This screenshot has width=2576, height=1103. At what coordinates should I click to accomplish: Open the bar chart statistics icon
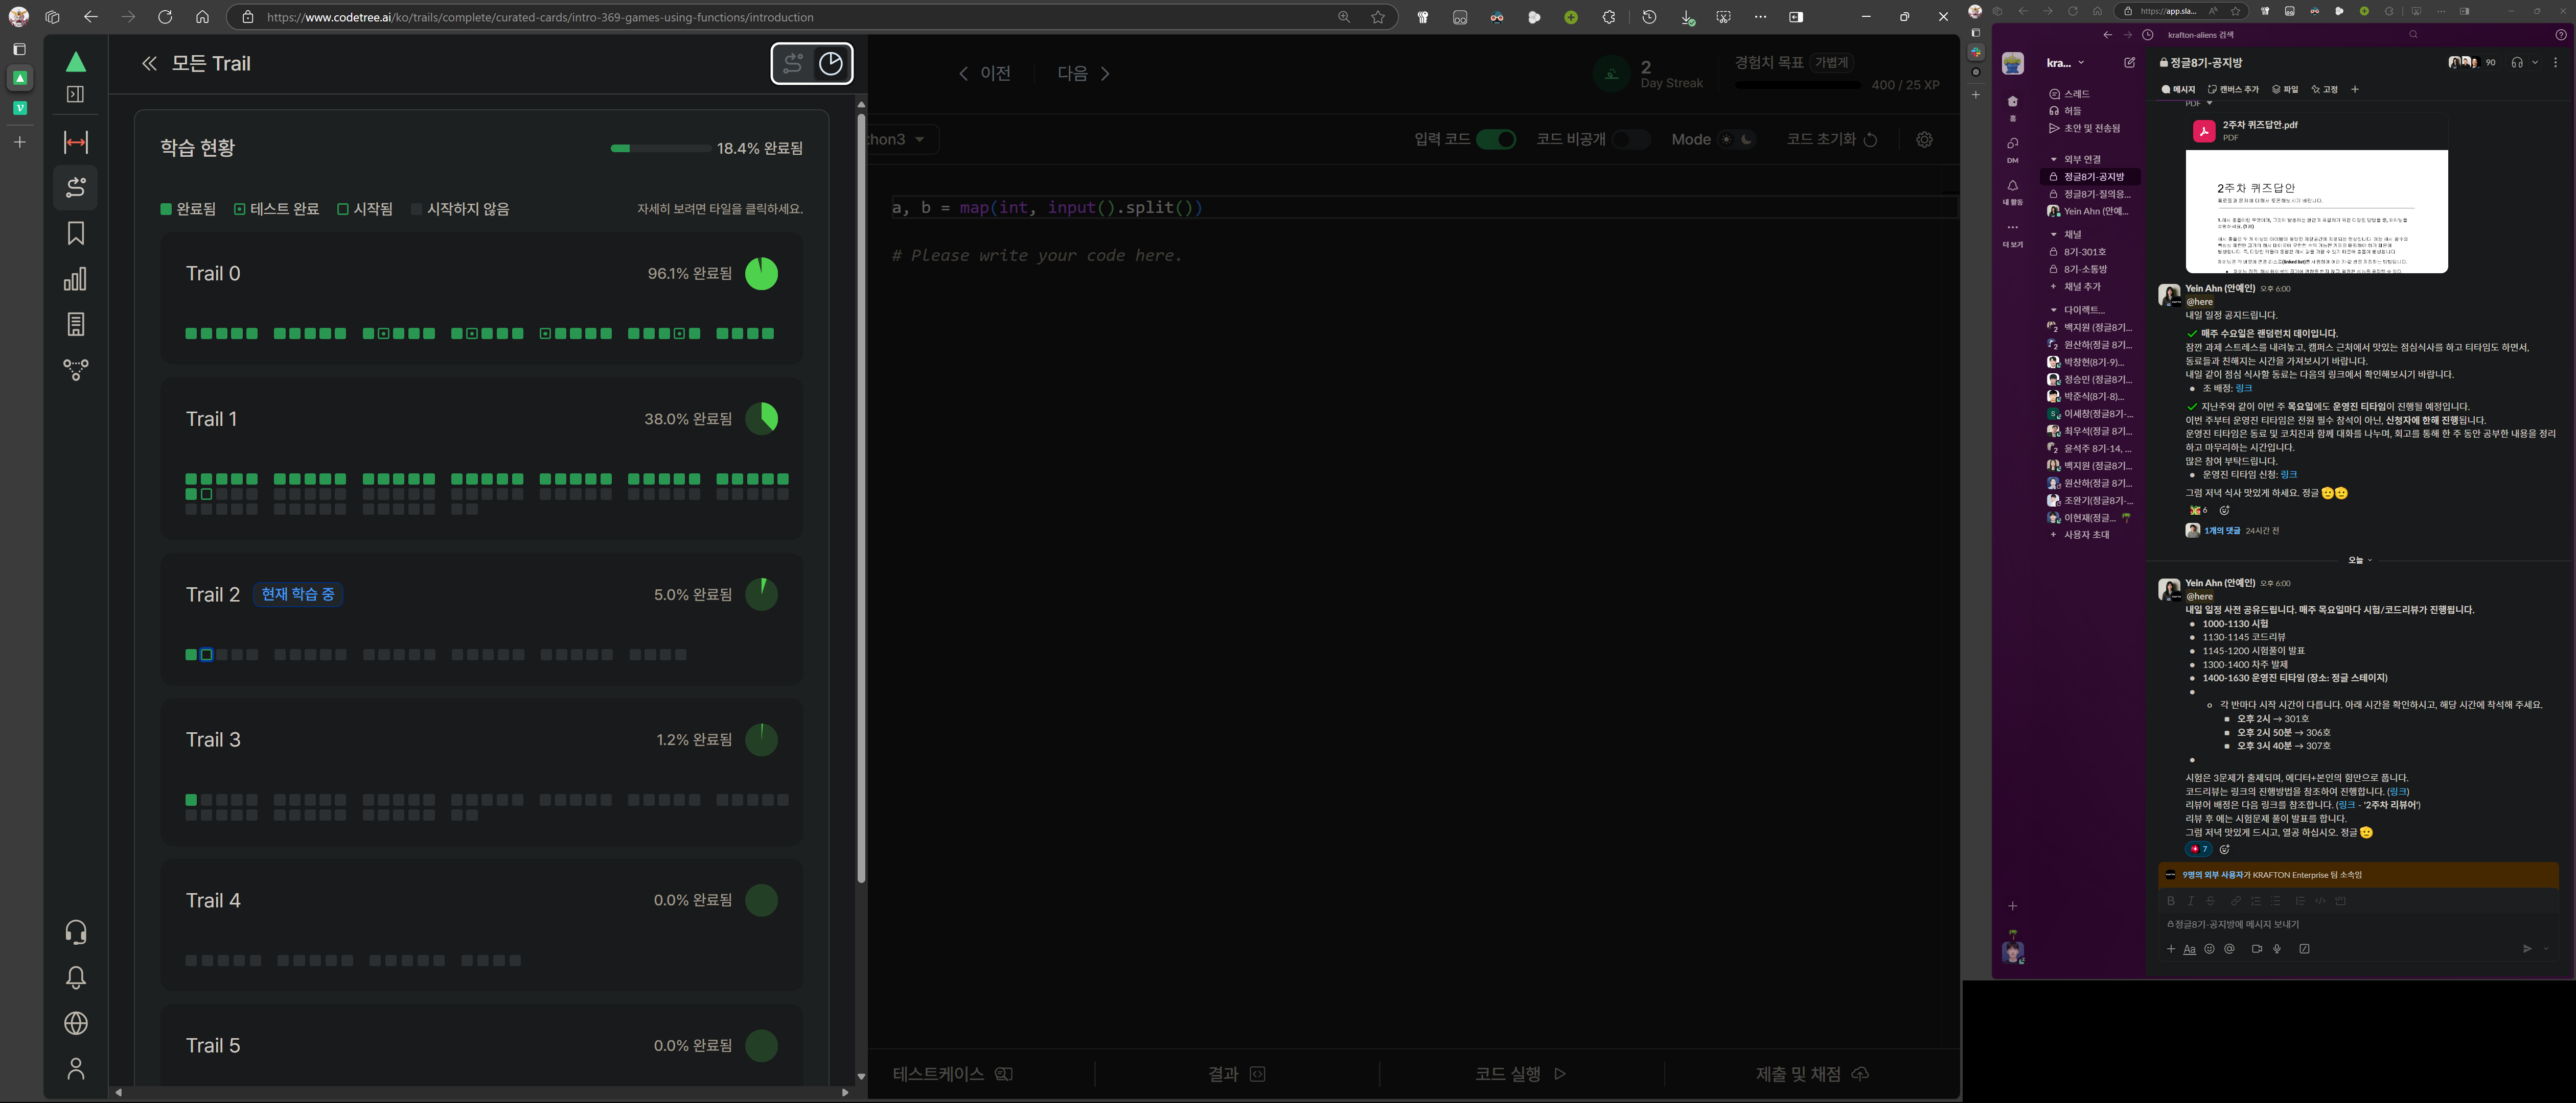pyautogui.click(x=75, y=279)
